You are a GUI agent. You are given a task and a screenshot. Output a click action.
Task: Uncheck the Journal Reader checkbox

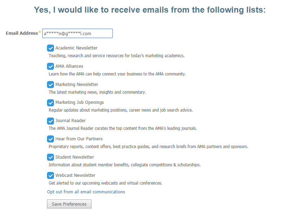tap(50, 121)
